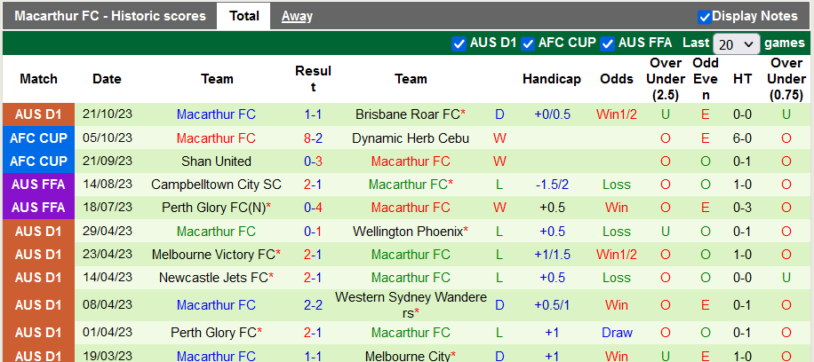
Task: Click Campbelltown City SC team name
Action: (x=216, y=185)
